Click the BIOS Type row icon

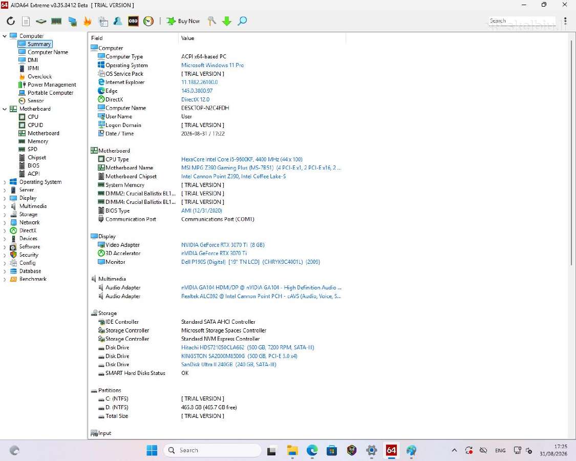coord(101,211)
